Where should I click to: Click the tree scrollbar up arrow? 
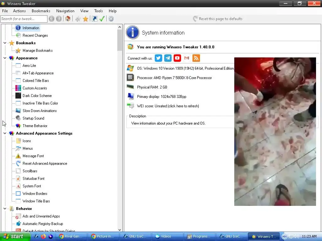(x=120, y=27)
